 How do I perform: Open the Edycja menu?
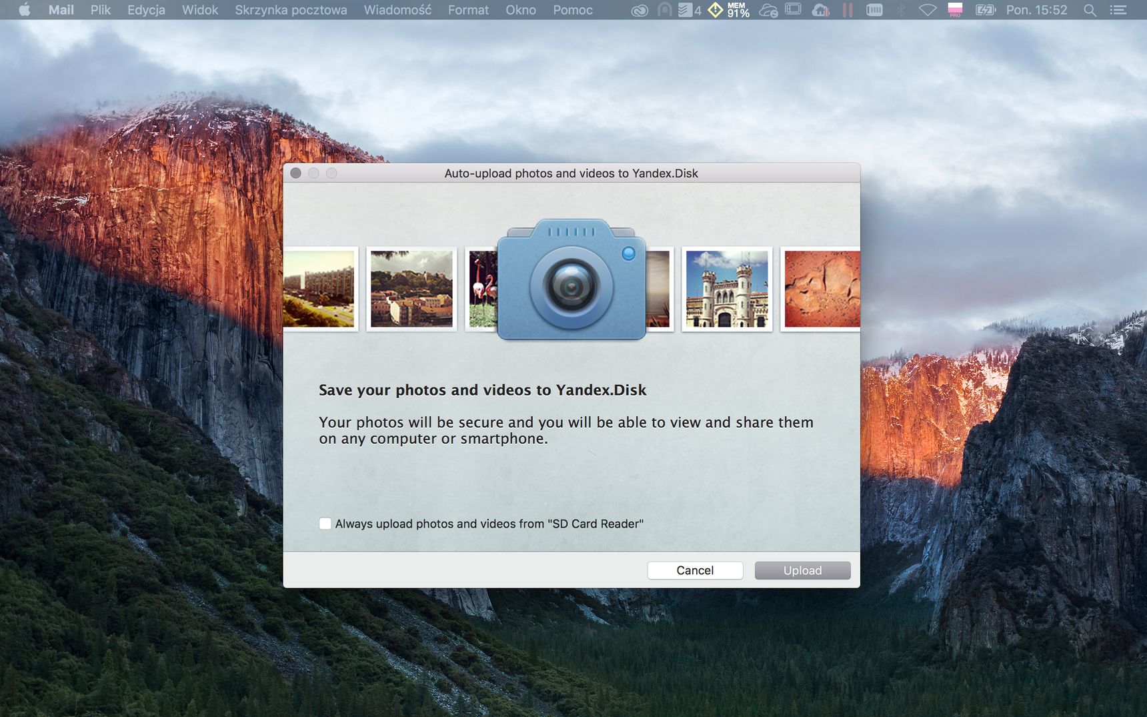pyautogui.click(x=146, y=10)
